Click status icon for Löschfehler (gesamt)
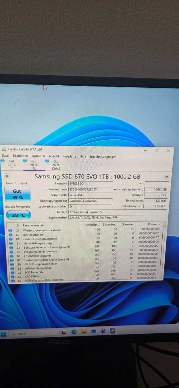The width and height of the screenshot is (179, 388). pos(11,256)
